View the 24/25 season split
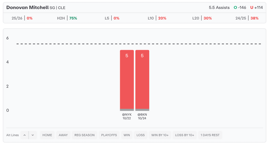This screenshot has width=270, height=147. click(247, 18)
